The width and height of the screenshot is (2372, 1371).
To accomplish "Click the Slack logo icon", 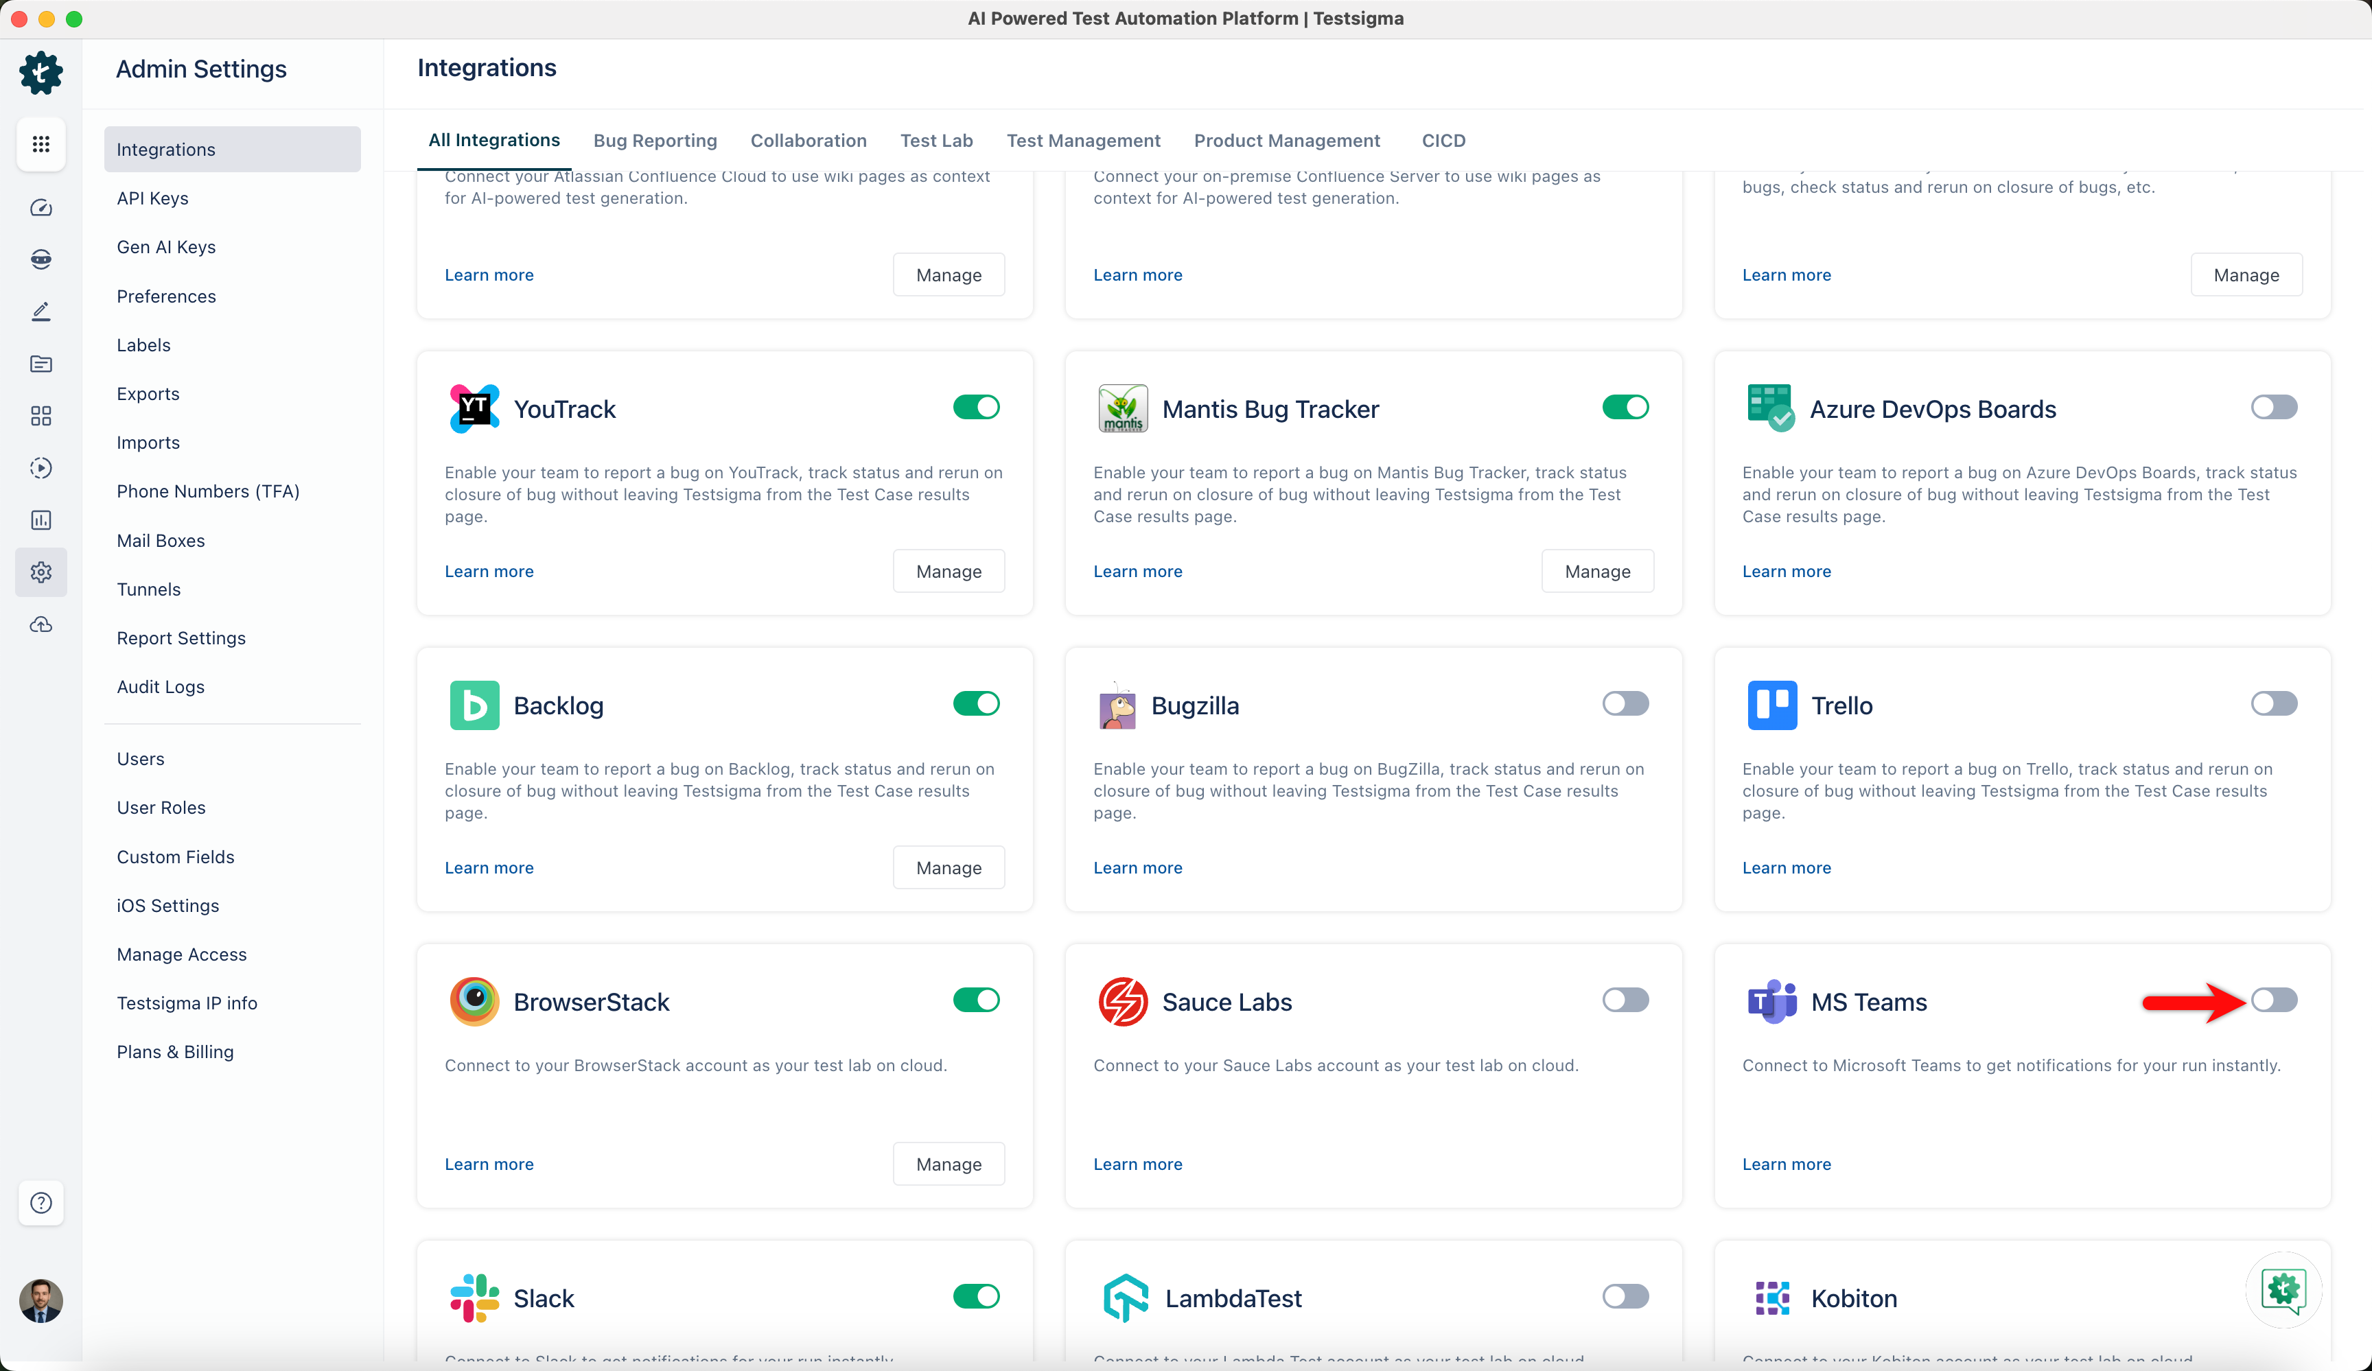I will point(474,1298).
